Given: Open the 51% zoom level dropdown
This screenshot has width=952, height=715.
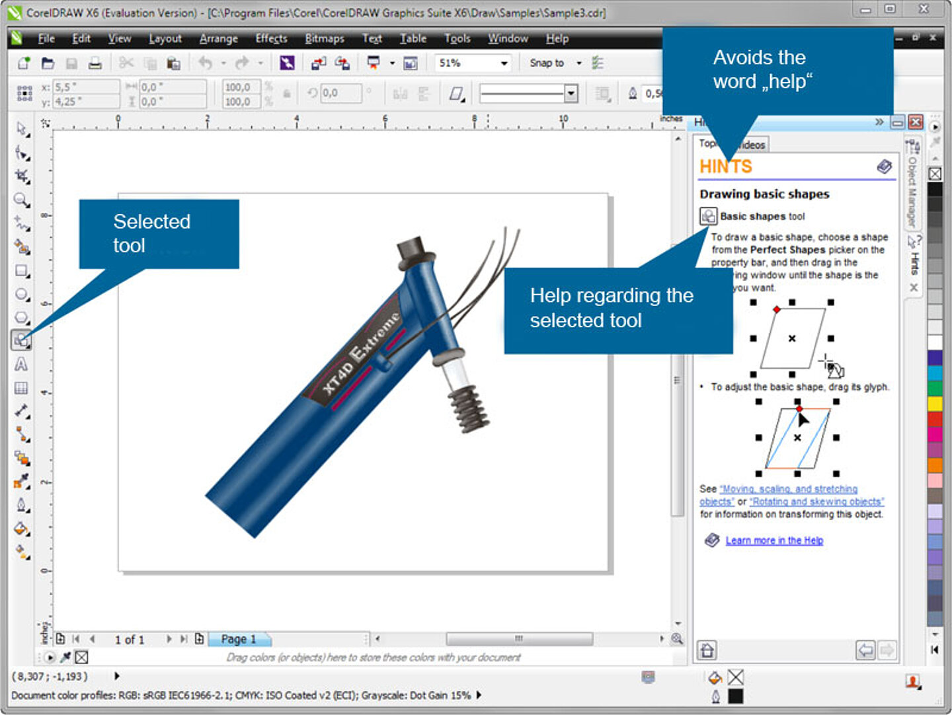Looking at the screenshot, I should click(504, 63).
